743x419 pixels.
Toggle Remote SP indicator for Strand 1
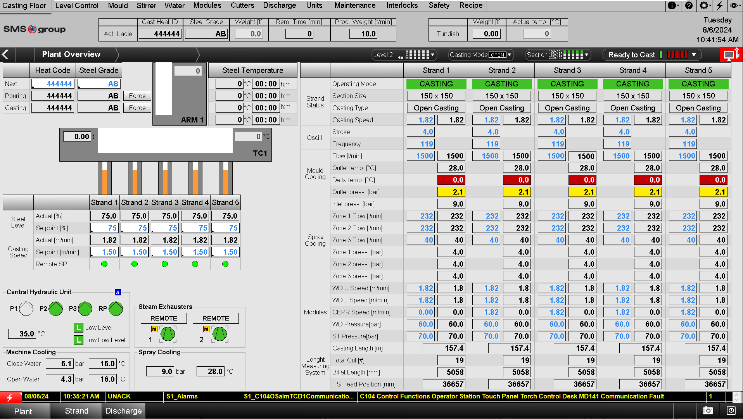(104, 264)
